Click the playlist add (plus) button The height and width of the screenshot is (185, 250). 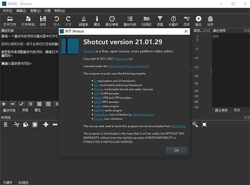tap(4, 104)
